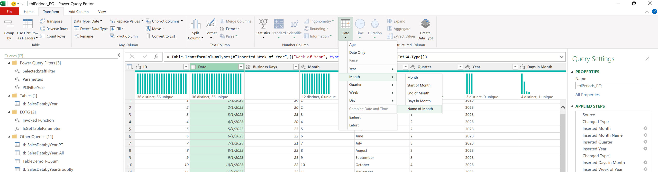Collapse the APPLIED STEPS section
Screen dimensions: 658x172
point(572,106)
